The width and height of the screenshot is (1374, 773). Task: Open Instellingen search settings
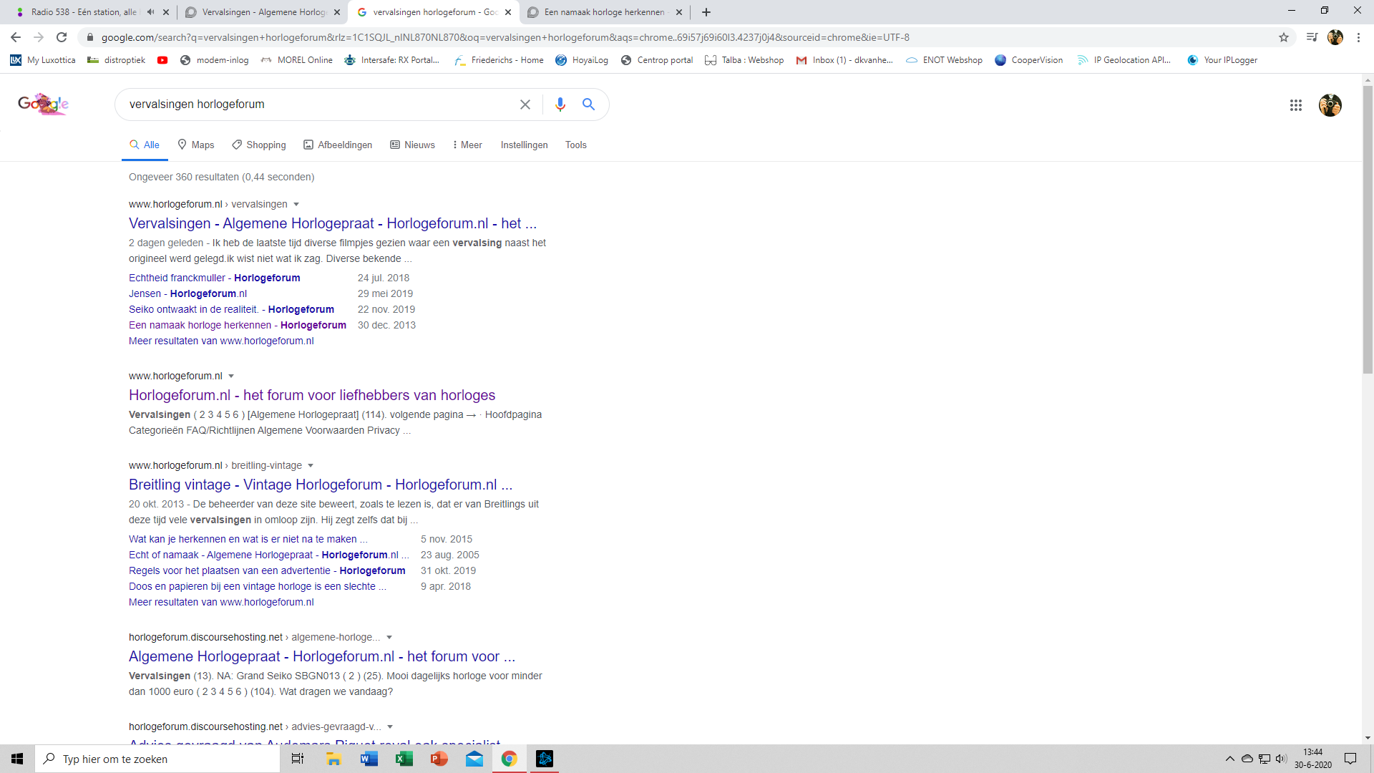[x=524, y=145]
